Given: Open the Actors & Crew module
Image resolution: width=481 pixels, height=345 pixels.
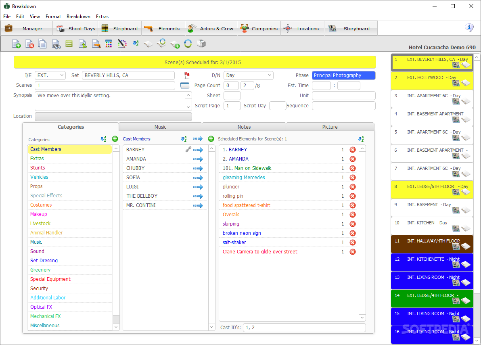Looking at the screenshot, I should 211,29.
